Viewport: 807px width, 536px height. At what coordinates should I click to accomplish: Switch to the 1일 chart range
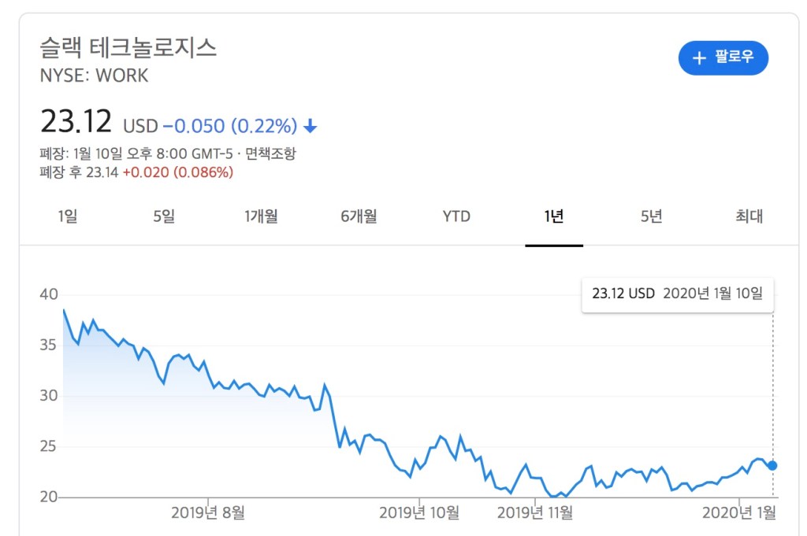68,216
